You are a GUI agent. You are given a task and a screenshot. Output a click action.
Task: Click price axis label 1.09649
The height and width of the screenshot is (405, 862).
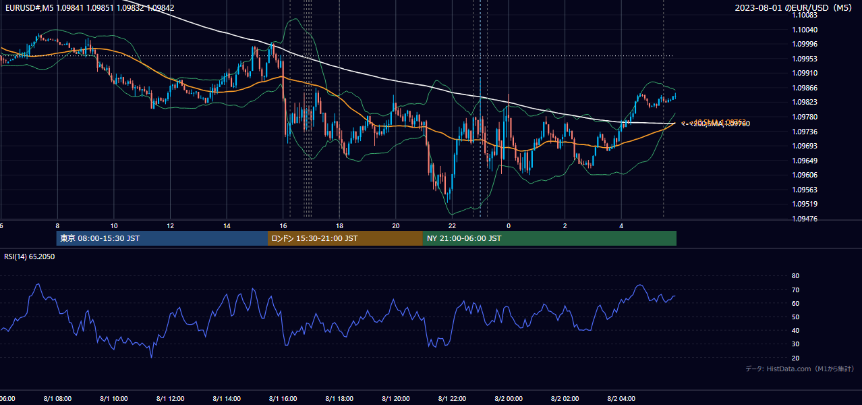[805, 161]
